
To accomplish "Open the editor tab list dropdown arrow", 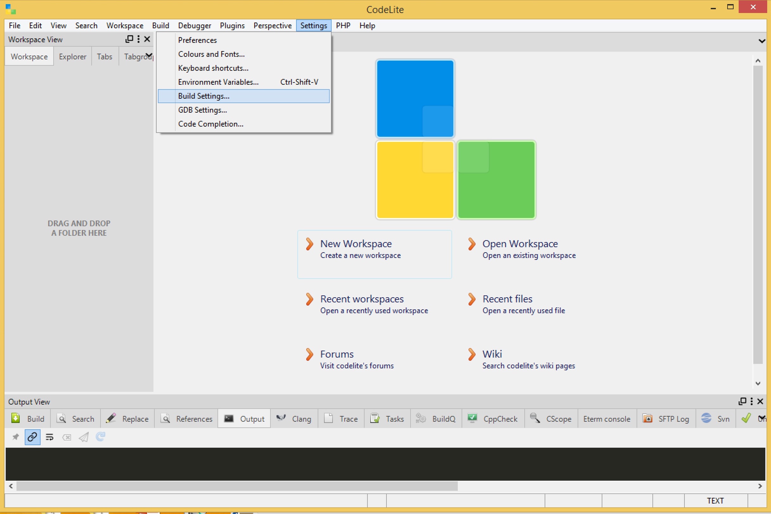I will (x=762, y=41).
